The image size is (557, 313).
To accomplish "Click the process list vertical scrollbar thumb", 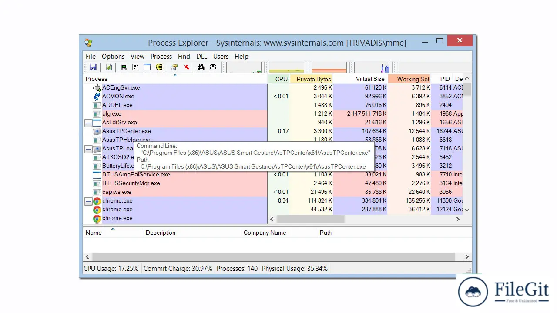I will pos(467,89).
